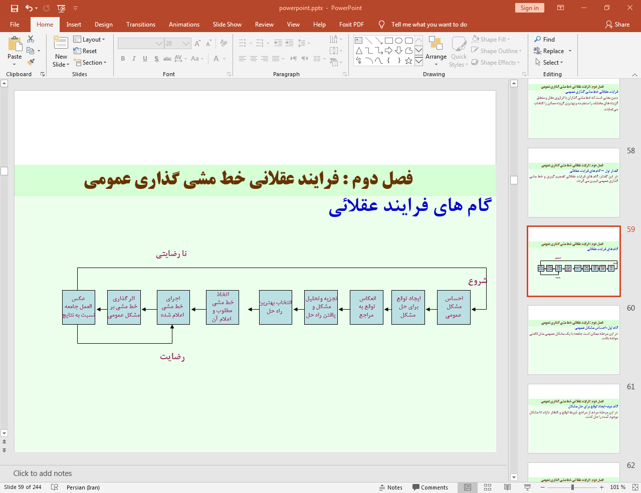Click the Copy icon in Clipboard
Screen dimensions: 641x493
pyautogui.click(x=31, y=51)
